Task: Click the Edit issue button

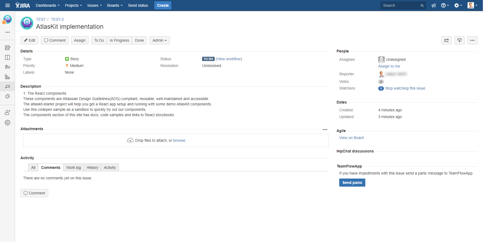Action: pos(29,40)
